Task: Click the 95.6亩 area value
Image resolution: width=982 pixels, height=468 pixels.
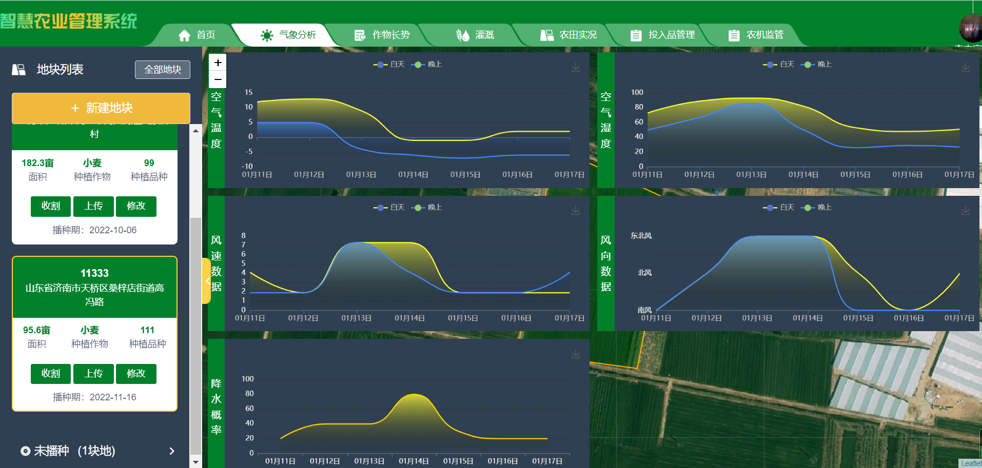Action: pos(36,330)
